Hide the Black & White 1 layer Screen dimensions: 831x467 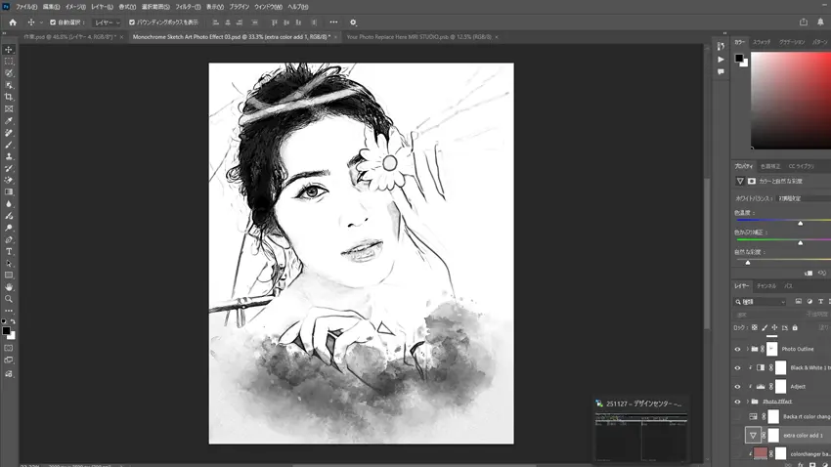click(738, 368)
